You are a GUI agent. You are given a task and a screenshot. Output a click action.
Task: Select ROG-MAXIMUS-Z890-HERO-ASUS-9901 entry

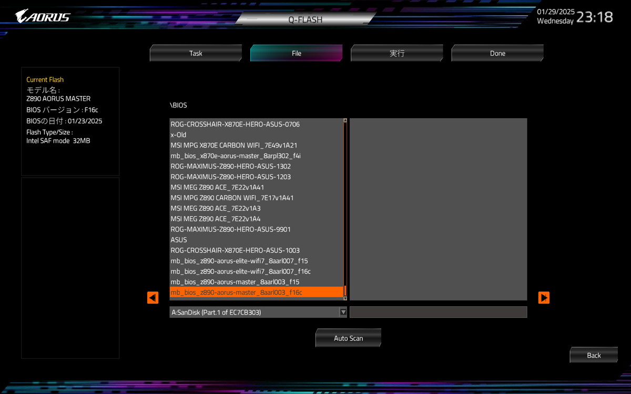[256, 229]
